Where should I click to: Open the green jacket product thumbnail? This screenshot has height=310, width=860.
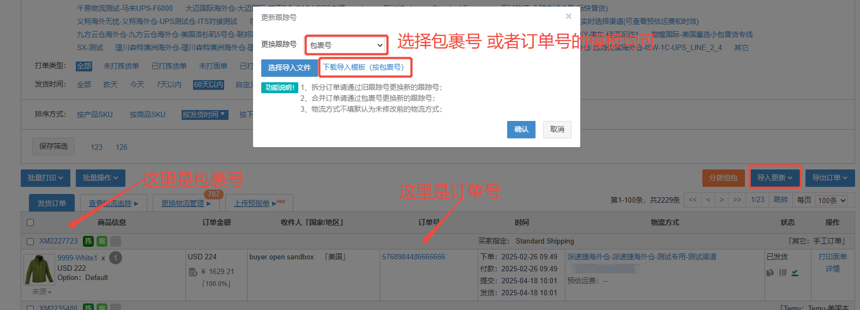39,269
